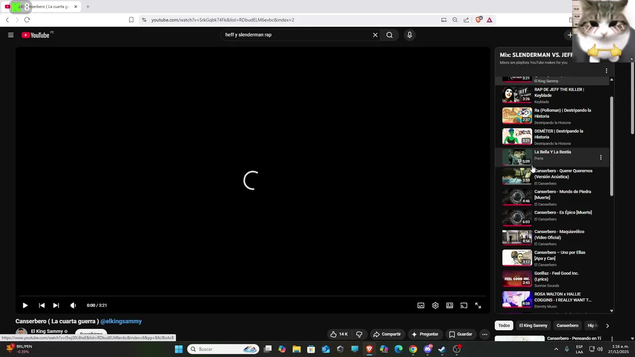This screenshot has height=357, width=635.
Task: Bookmark this page
Action: pyautogui.click(x=131, y=20)
